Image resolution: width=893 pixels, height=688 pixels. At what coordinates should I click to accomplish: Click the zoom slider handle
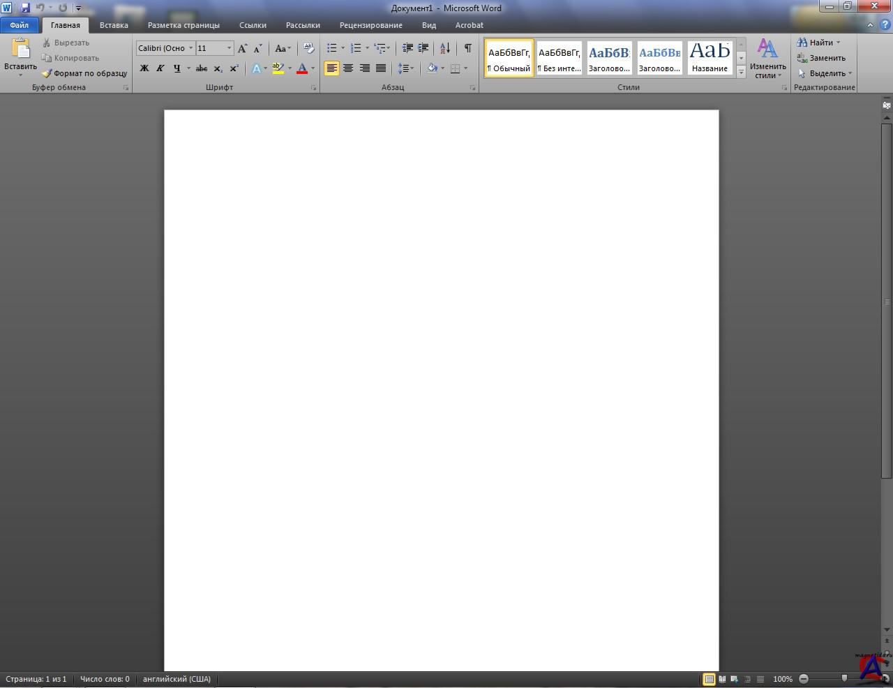(x=844, y=678)
